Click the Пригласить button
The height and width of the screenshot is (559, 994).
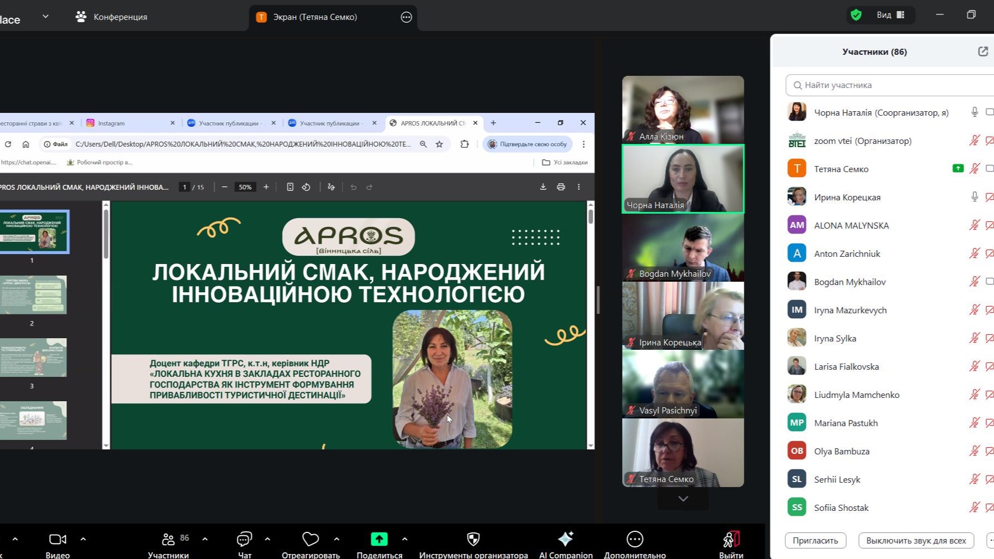[815, 540]
